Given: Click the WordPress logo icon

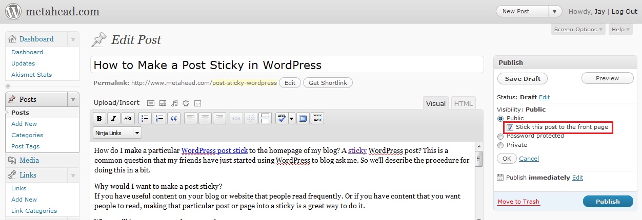Looking at the screenshot, I should (12, 11).
